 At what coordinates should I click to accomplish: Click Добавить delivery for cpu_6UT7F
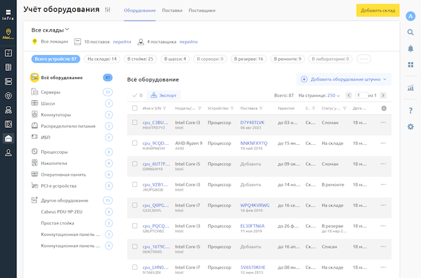(251, 164)
